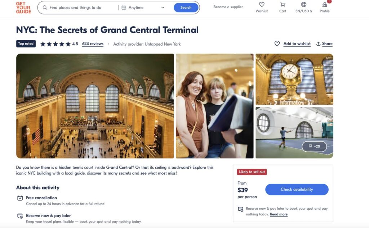Click the Share upload icon
Screen dimensions: 369x228
pos(319,44)
